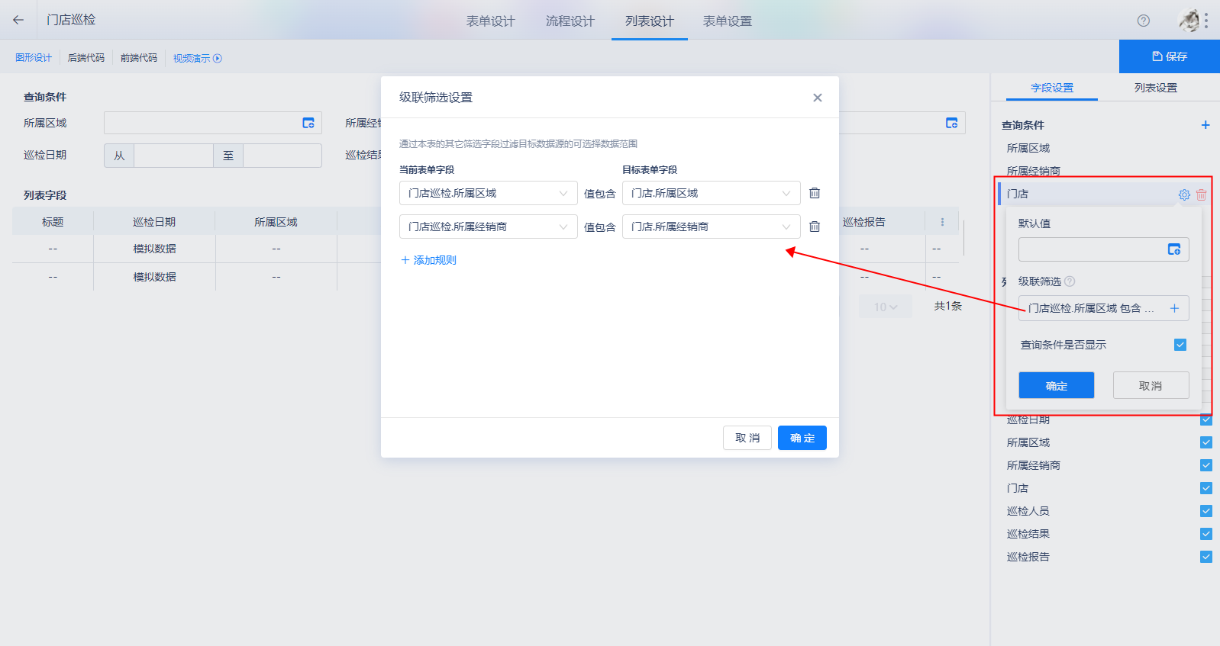Open the 表单设置 tab
The height and width of the screenshot is (646, 1220).
(728, 21)
